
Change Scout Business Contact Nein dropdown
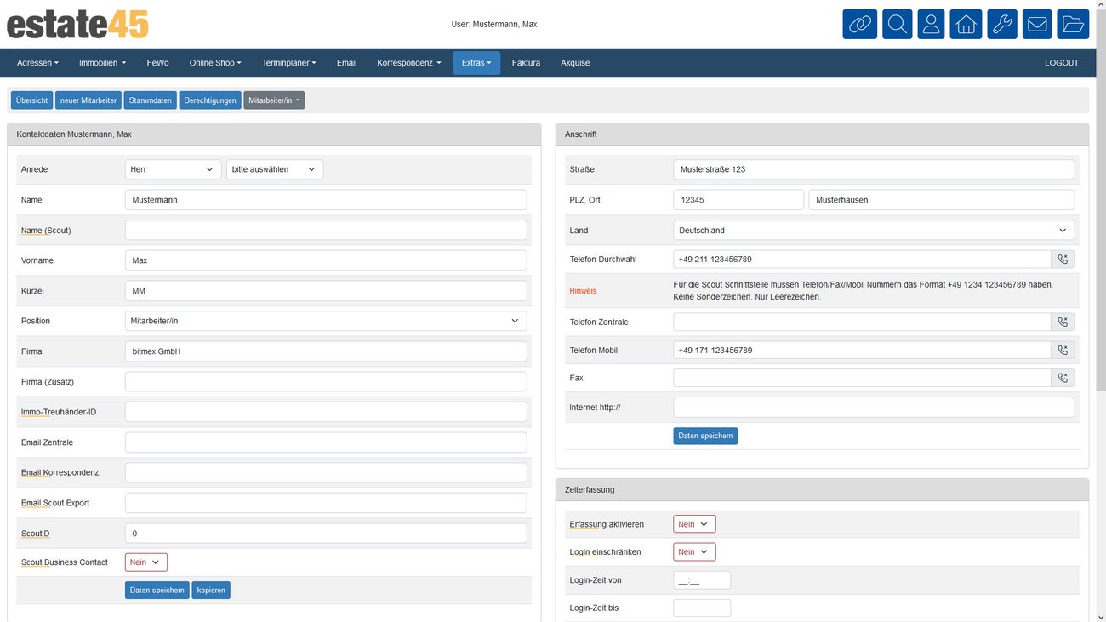[x=146, y=562]
